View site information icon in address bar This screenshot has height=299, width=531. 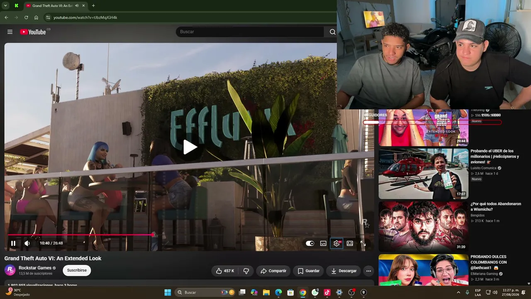click(x=48, y=17)
